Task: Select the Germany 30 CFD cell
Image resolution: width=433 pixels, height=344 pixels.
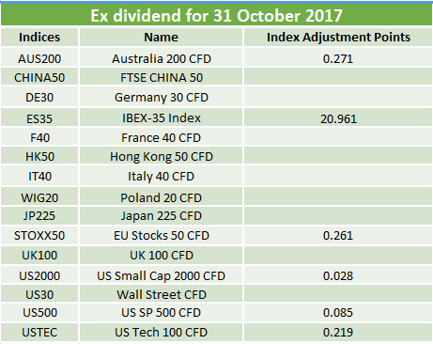Action: click(161, 97)
